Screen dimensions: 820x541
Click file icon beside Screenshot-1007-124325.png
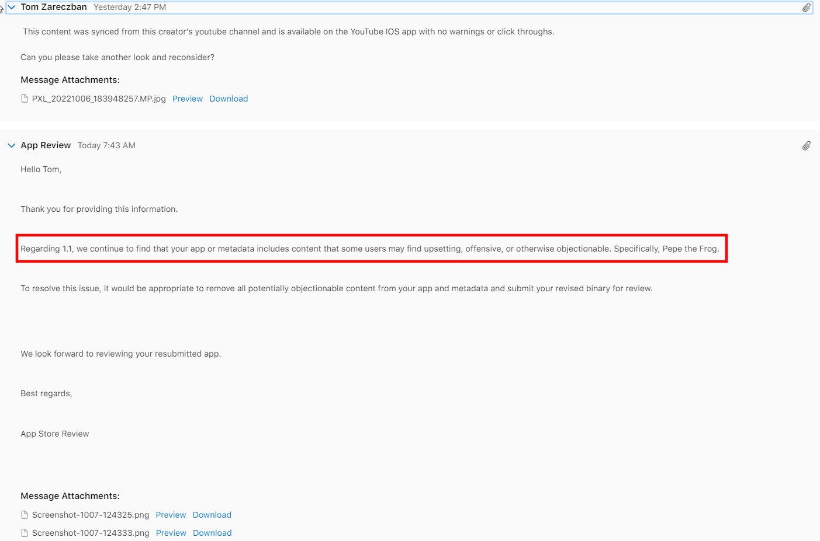(25, 515)
